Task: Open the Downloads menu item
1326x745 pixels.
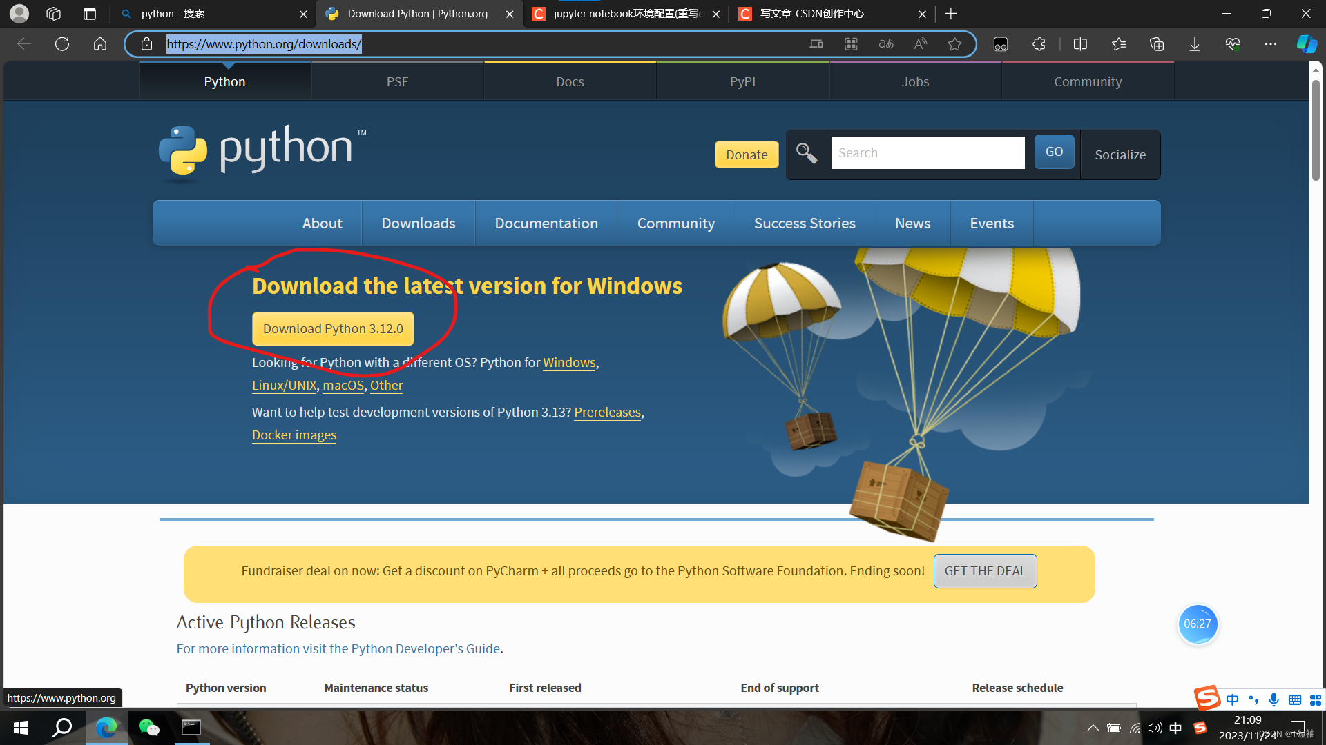Action: 418,223
